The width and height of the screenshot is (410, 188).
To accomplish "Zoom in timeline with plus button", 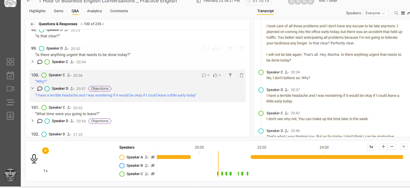I will pyautogui.click(x=383, y=147).
